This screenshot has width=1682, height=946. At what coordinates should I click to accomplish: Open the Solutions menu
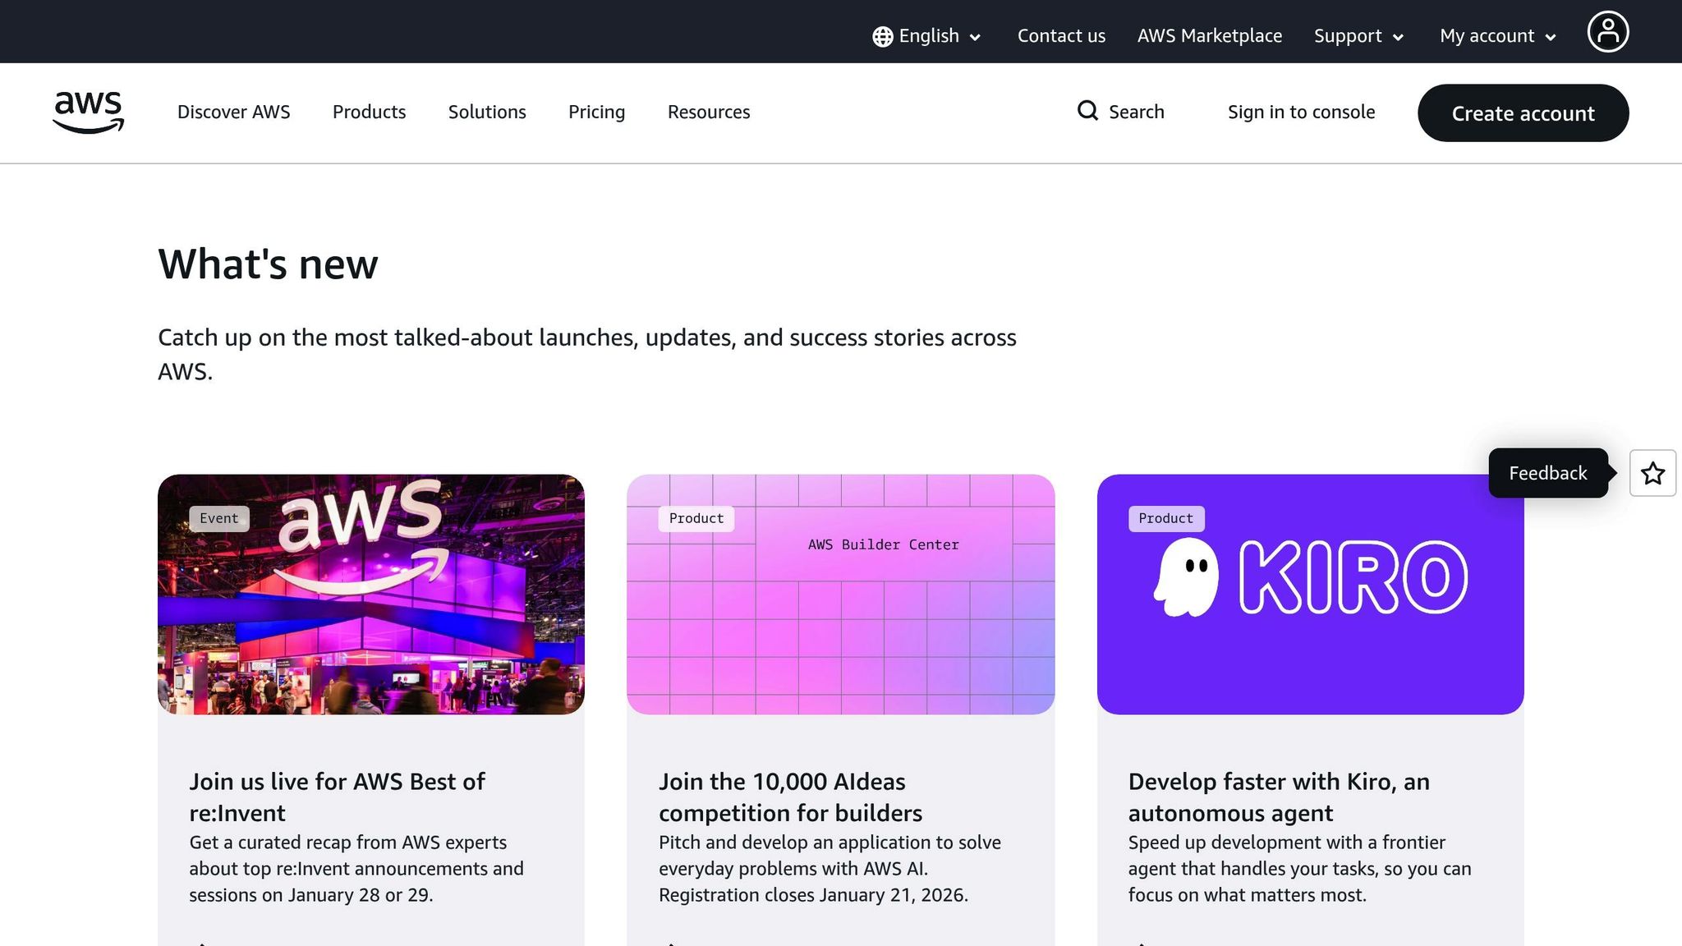487,112
